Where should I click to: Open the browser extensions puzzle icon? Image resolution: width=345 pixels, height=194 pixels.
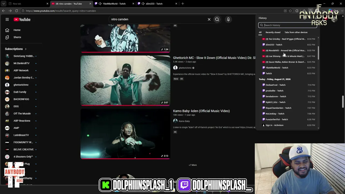coord(297,11)
